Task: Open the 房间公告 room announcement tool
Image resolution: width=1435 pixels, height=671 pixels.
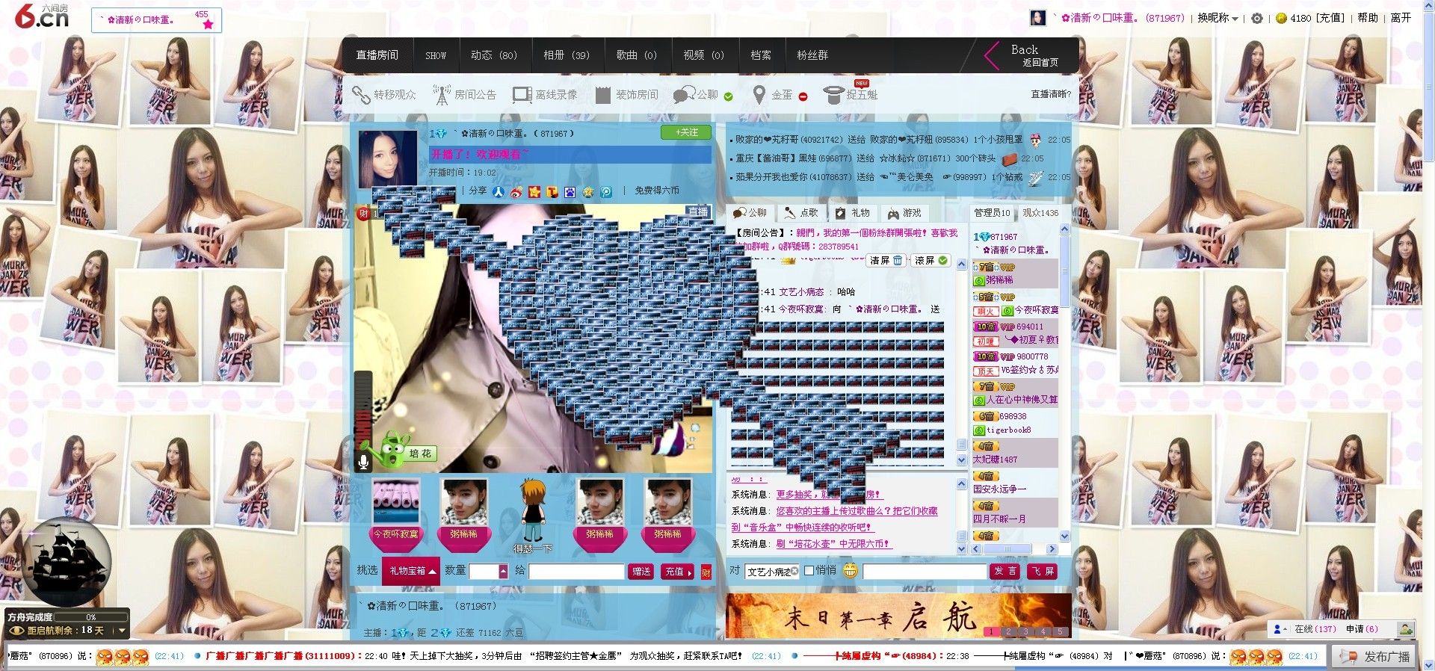Action: point(464,95)
